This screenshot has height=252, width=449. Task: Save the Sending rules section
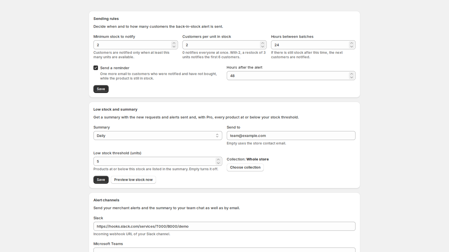point(101,89)
